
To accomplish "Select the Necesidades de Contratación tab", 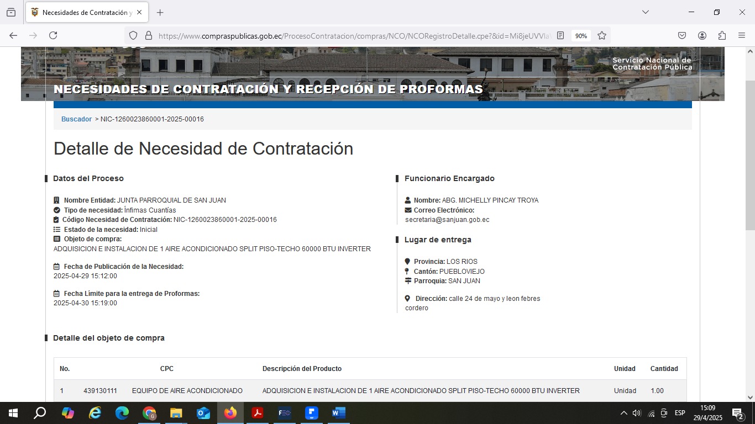I will pos(83,13).
